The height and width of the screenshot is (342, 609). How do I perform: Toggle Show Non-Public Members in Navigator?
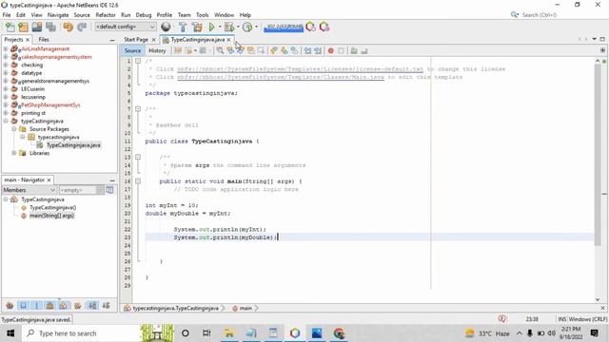[x=49, y=306]
